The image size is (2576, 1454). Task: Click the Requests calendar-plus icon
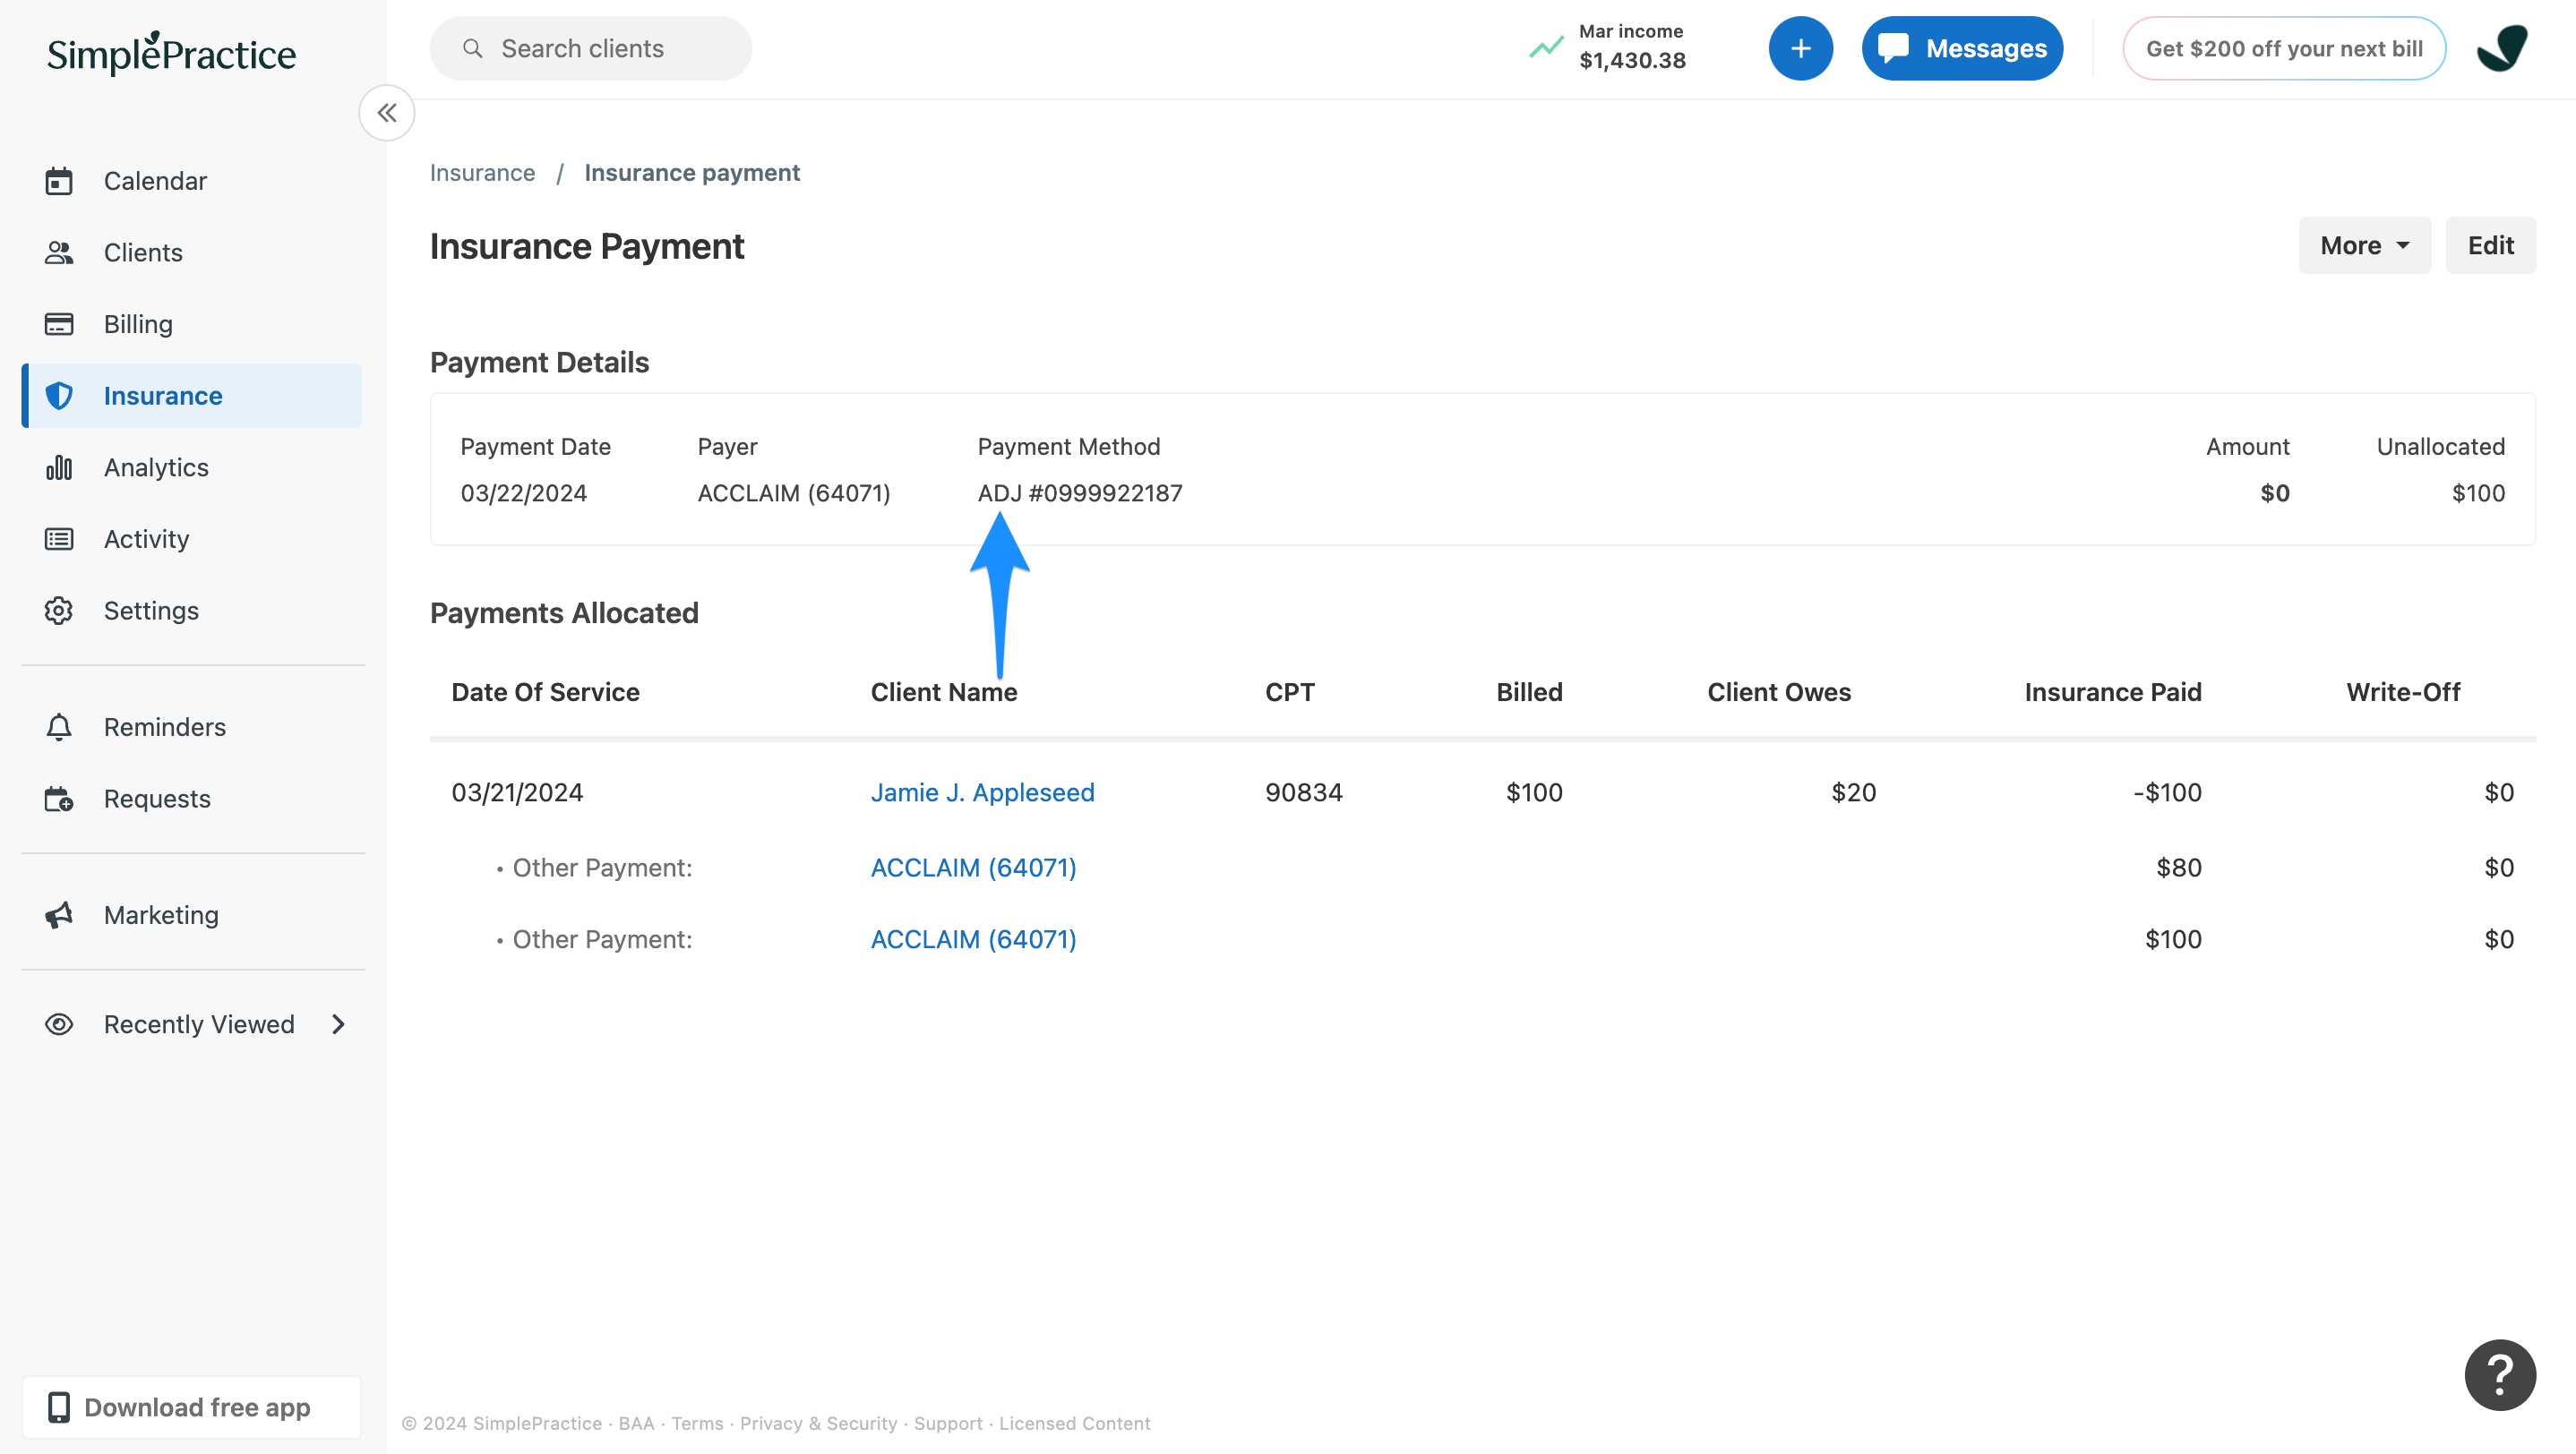click(x=59, y=799)
